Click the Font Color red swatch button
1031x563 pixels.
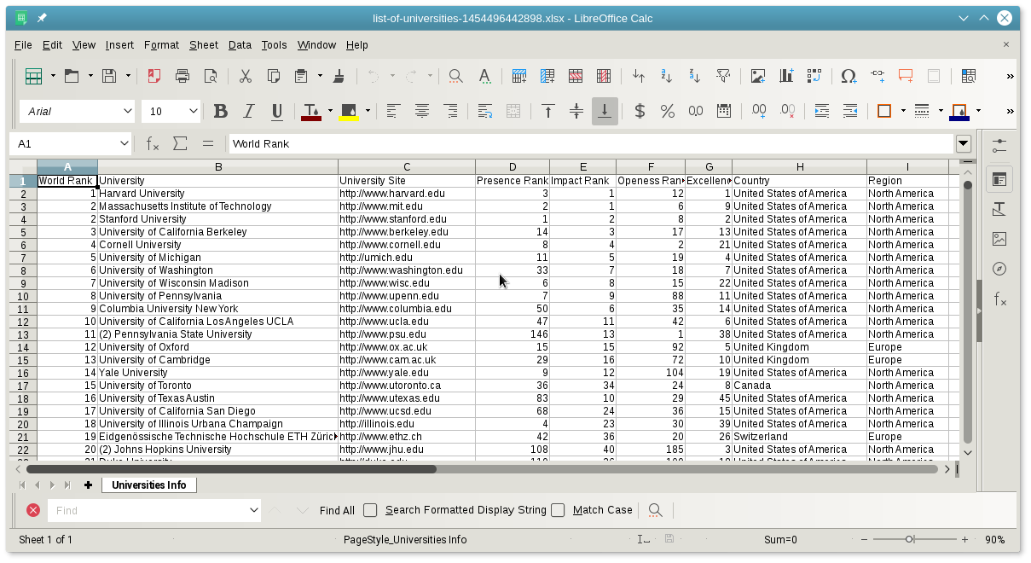click(x=311, y=111)
